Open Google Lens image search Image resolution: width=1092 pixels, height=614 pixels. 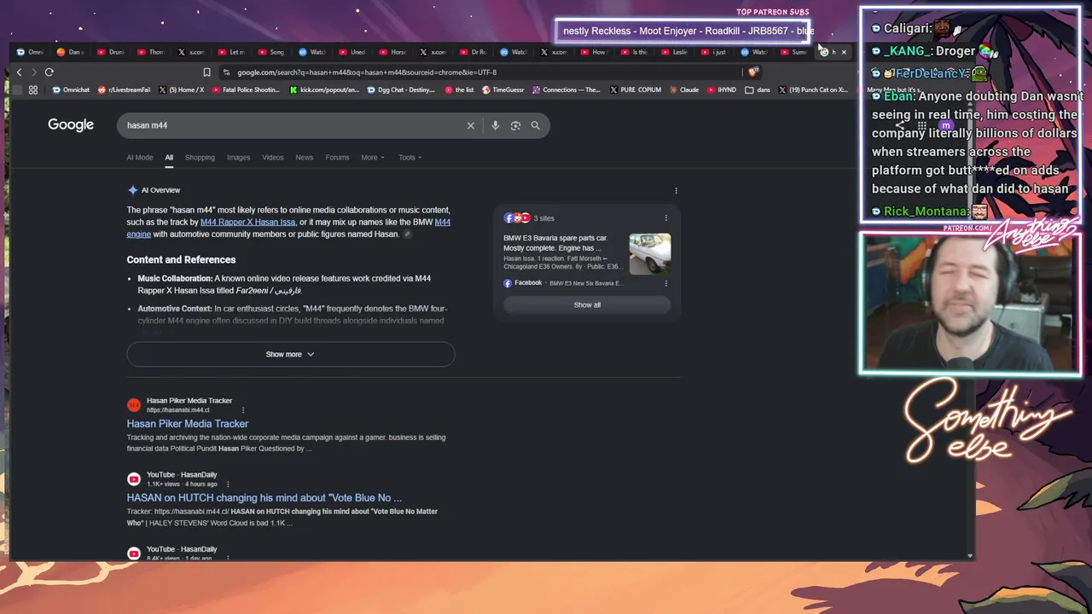tap(515, 125)
